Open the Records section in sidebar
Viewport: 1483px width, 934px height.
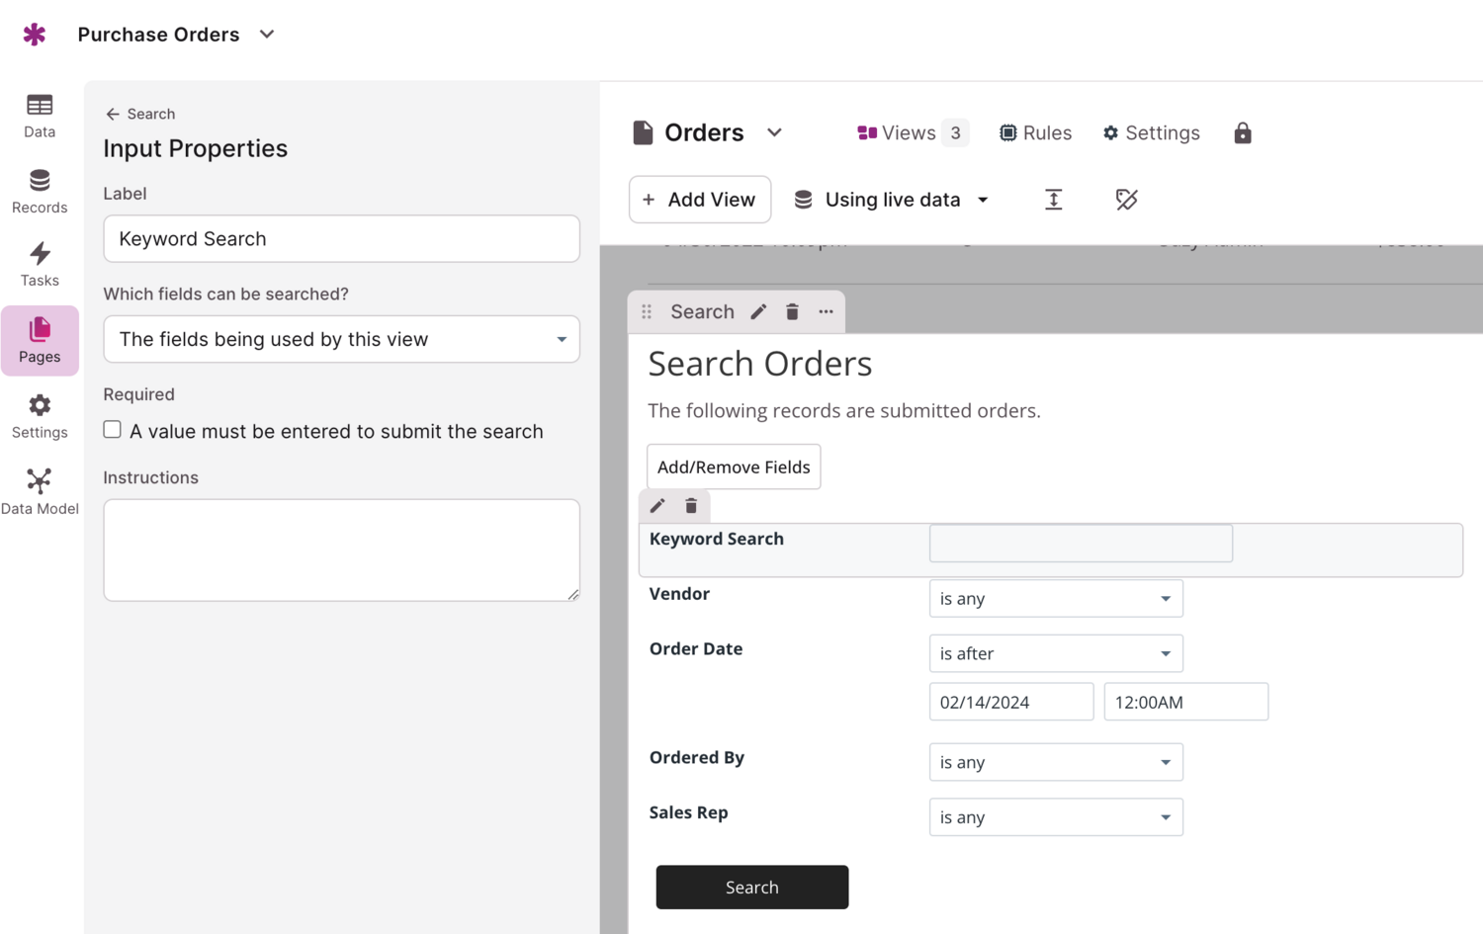click(x=40, y=192)
